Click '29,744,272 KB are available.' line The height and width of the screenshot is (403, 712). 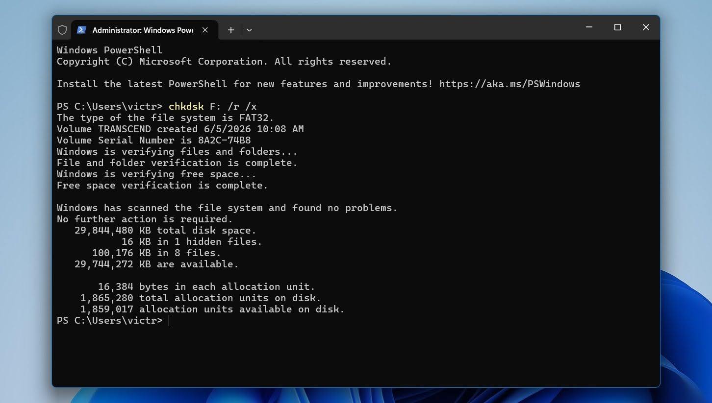pos(156,264)
